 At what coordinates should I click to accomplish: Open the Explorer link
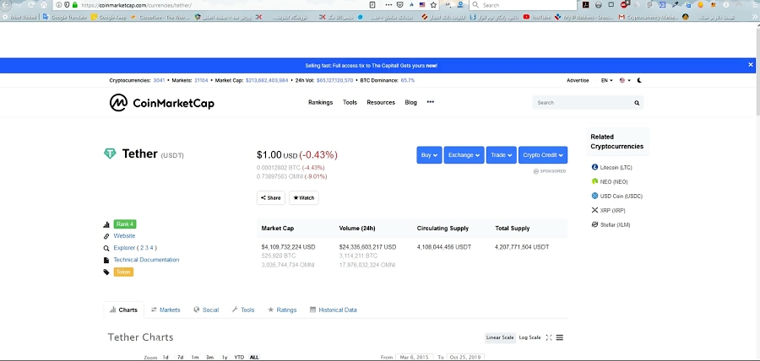[x=125, y=248]
